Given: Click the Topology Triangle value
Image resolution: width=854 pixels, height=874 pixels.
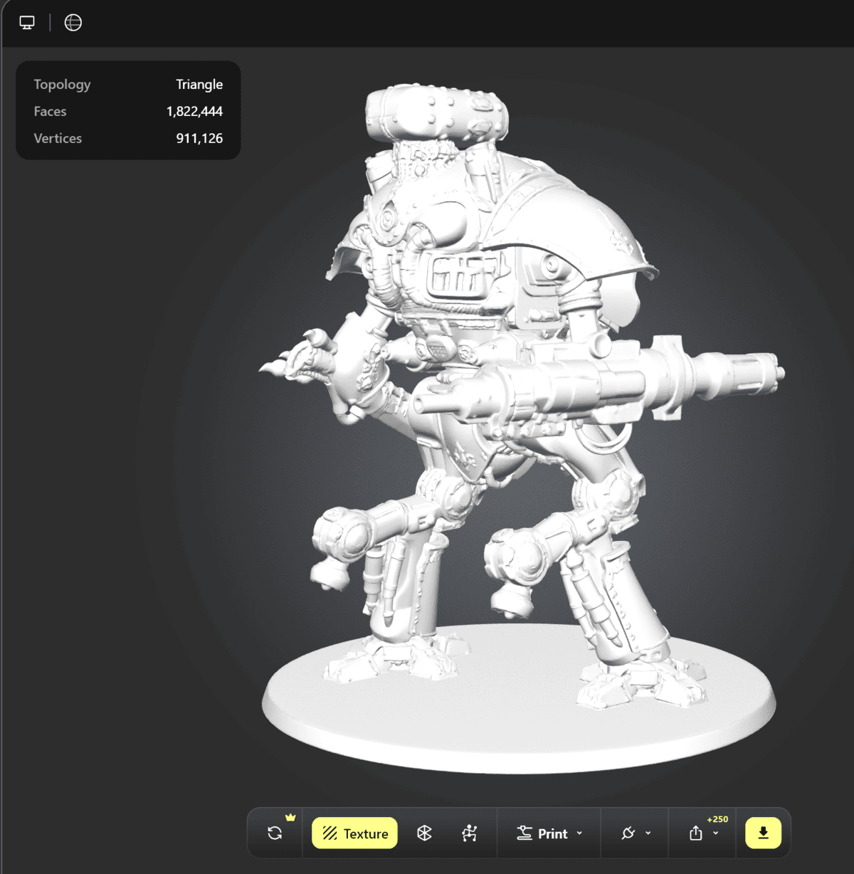Looking at the screenshot, I should click(199, 84).
